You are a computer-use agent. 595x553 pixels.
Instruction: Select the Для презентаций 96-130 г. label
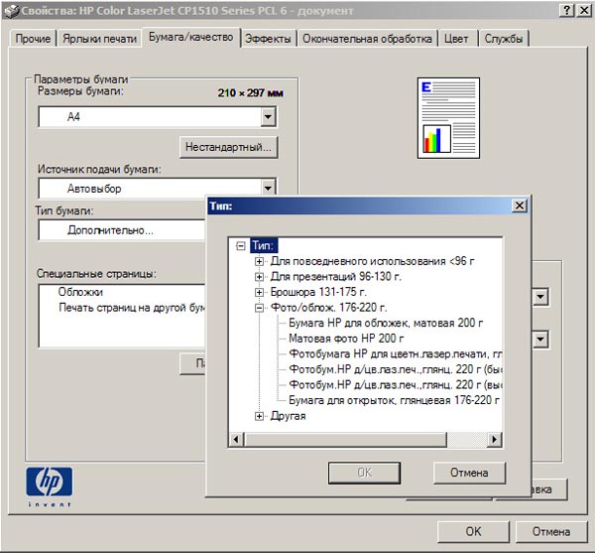(336, 276)
